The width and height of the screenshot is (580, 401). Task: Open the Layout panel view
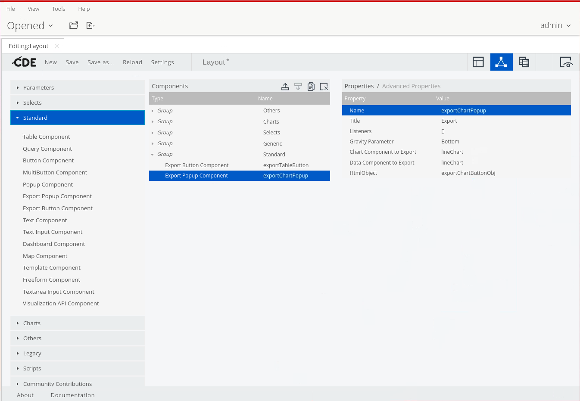478,62
